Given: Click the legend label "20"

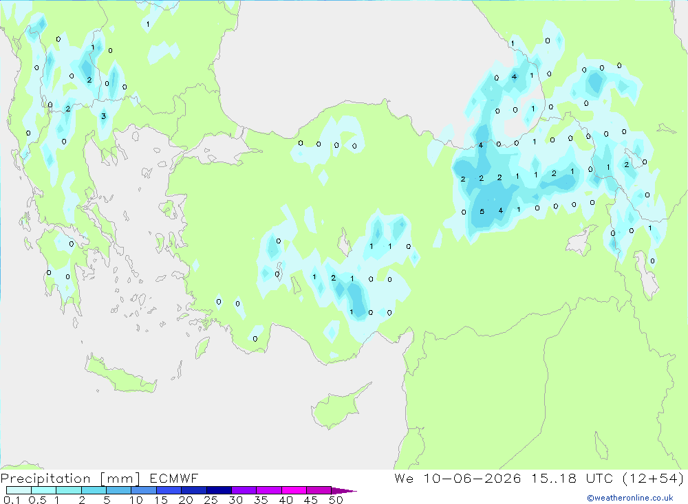Looking at the screenshot, I should tap(186, 500).
